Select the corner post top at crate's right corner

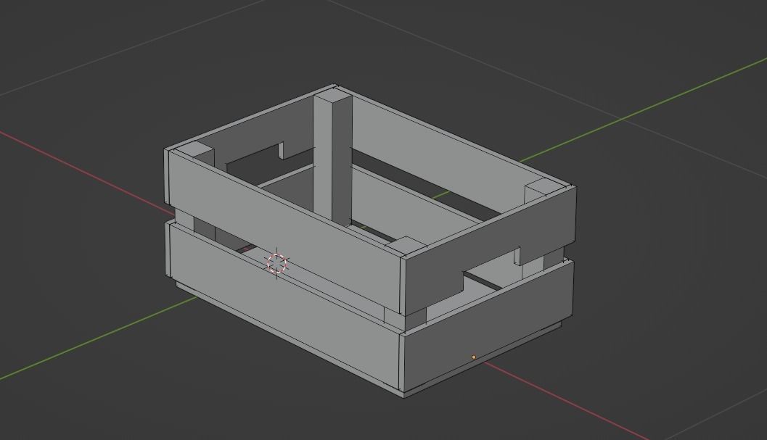[x=544, y=188]
